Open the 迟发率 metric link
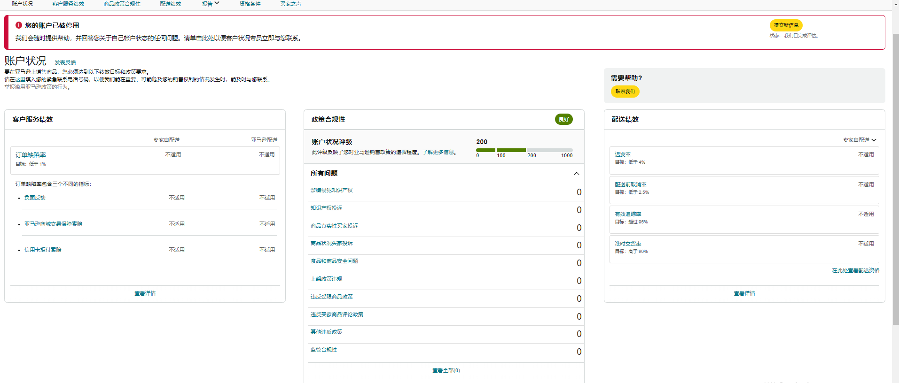Image resolution: width=899 pixels, height=383 pixels. click(x=623, y=154)
